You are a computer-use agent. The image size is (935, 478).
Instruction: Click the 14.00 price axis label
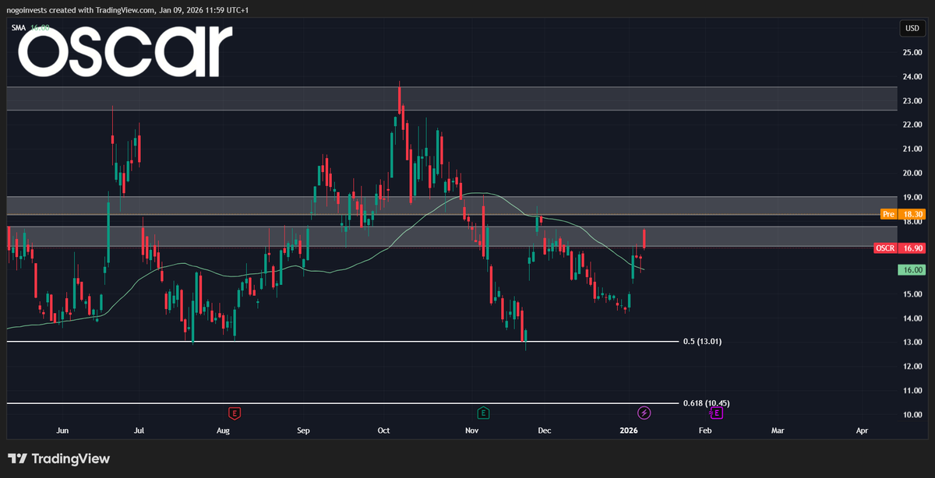(912, 318)
